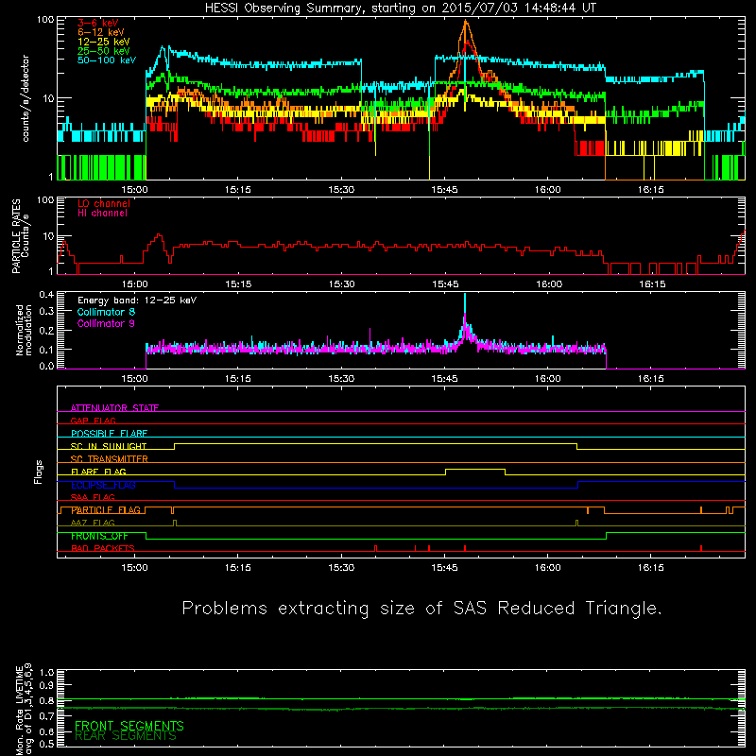The image size is (756, 756).
Task: Click the counts/s/detector axis label
Action: point(26,98)
